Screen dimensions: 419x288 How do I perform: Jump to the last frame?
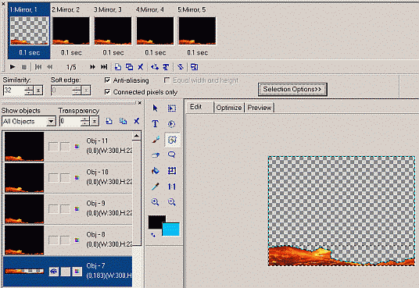click(104, 66)
